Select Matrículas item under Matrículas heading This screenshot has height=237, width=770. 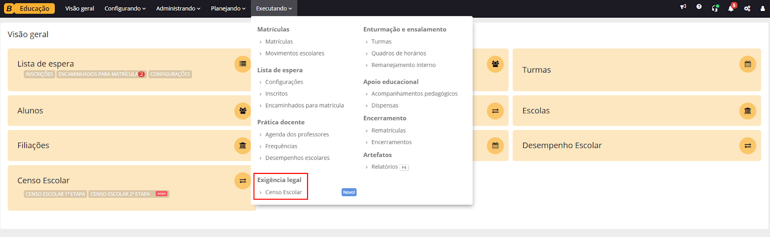(279, 42)
